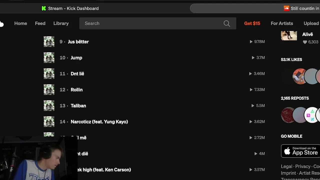
Task: Click the Apple logo on App Store badge
Action: [287, 151]
